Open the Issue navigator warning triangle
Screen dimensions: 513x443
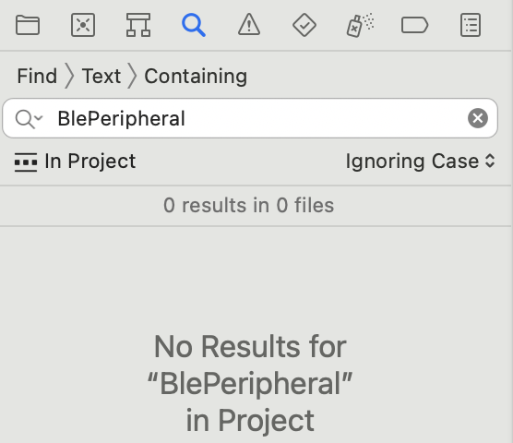coord(249,25)
